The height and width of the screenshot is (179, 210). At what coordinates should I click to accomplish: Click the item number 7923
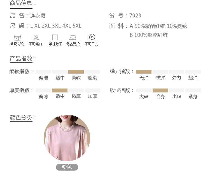tap(135, 16)
